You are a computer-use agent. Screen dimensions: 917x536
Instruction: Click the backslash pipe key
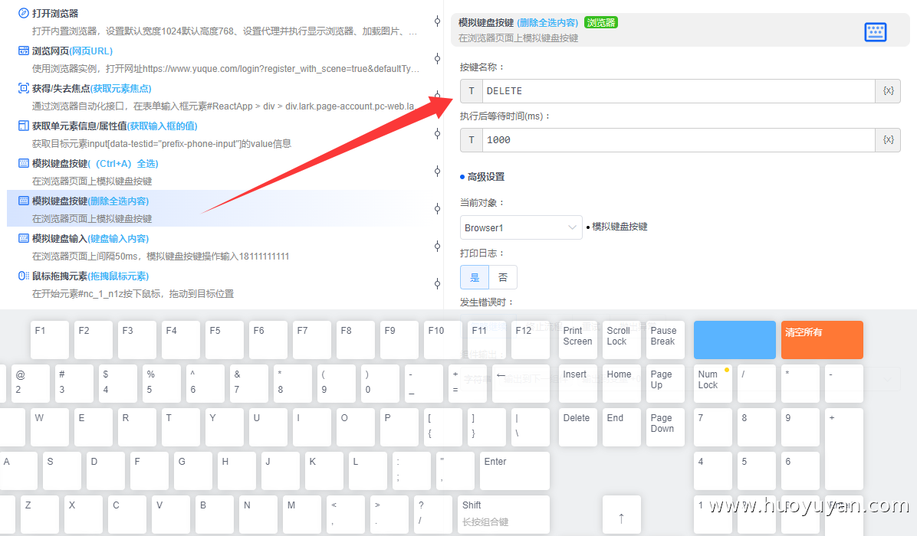[531, 427]
